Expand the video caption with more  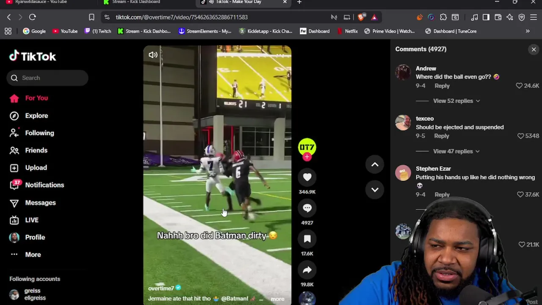point(277,299)
